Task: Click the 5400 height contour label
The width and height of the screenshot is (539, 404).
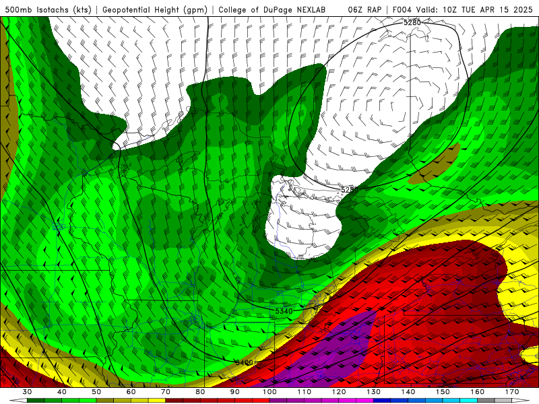Action: click(x=245, y=362)
